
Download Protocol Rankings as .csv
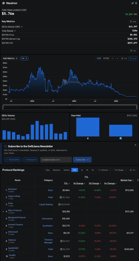133,170
